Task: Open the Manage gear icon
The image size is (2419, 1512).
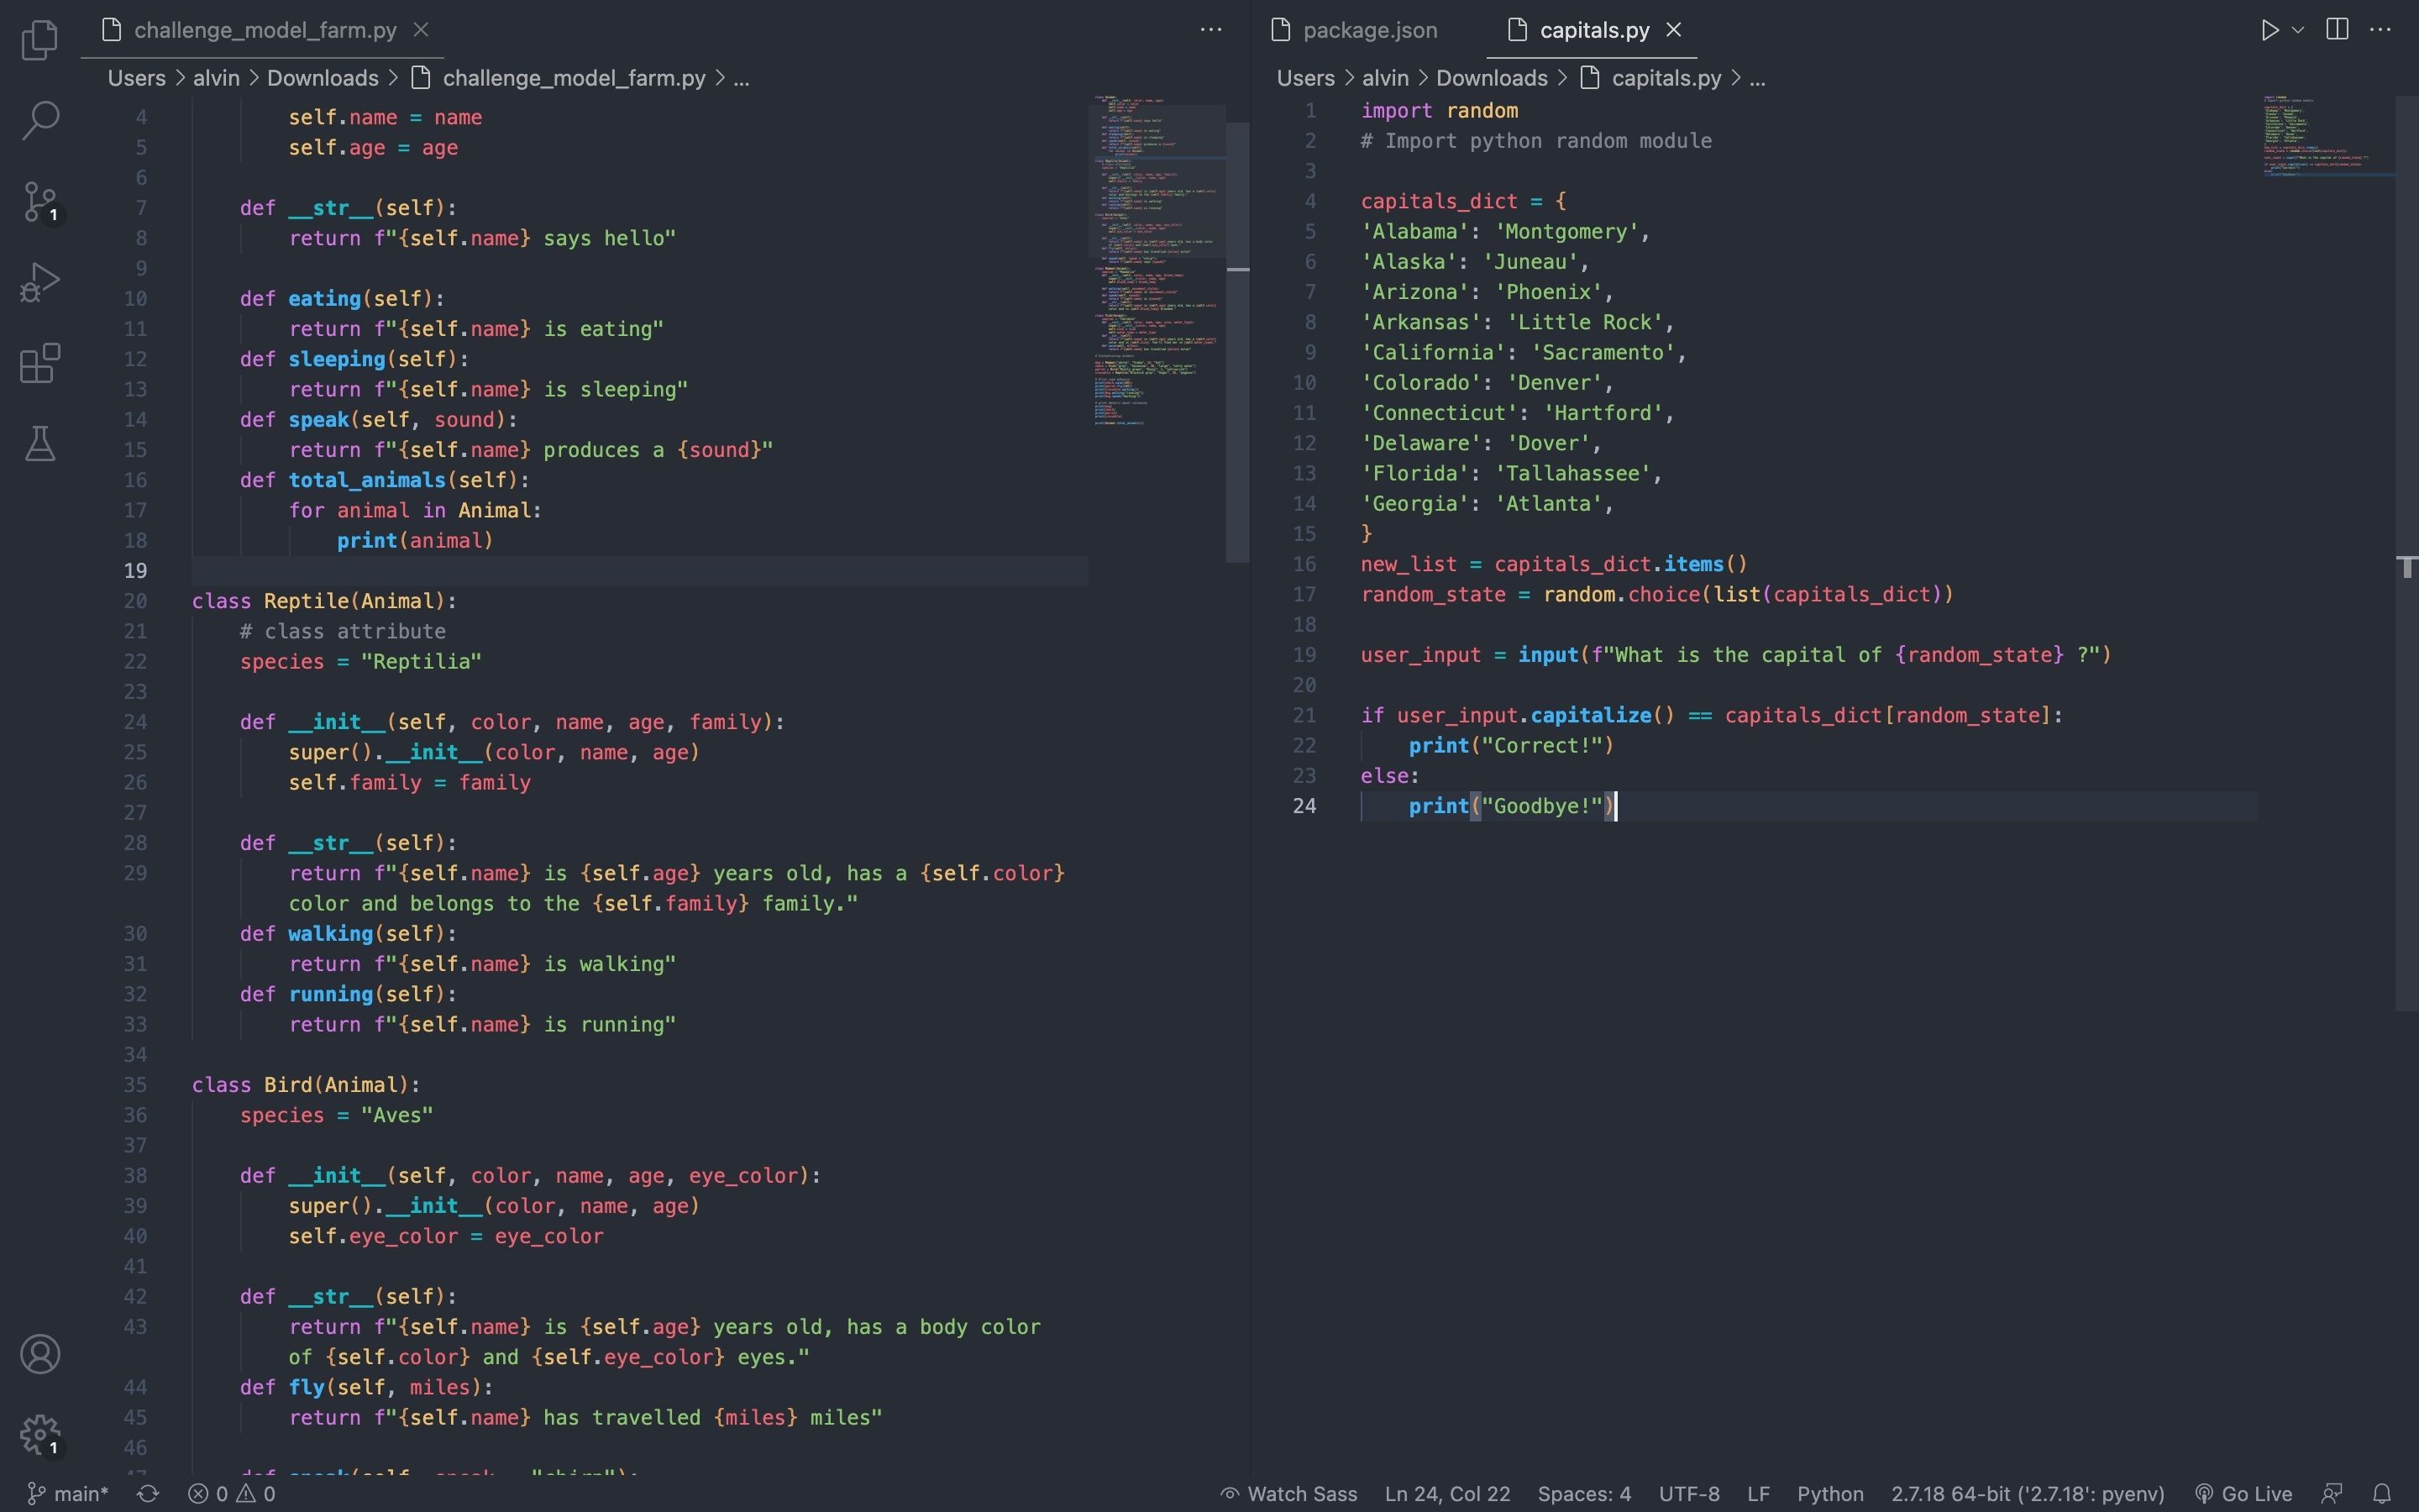Action: pos(40,1435)
